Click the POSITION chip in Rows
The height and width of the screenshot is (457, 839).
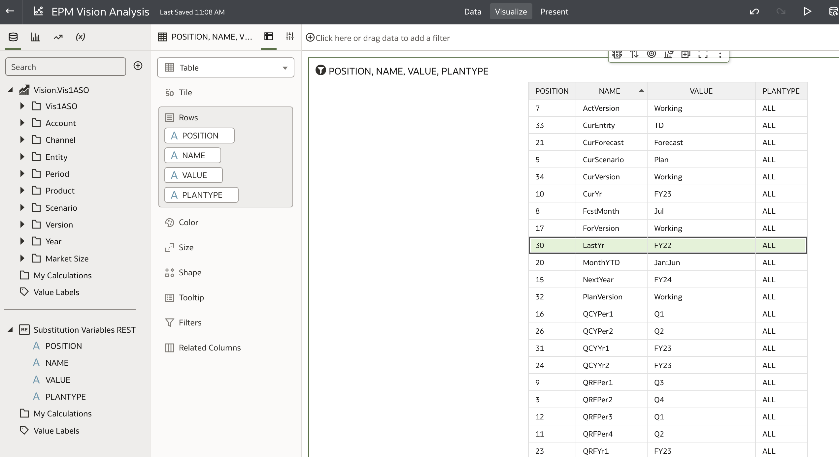pyautogui.click(x=199, y=136)
